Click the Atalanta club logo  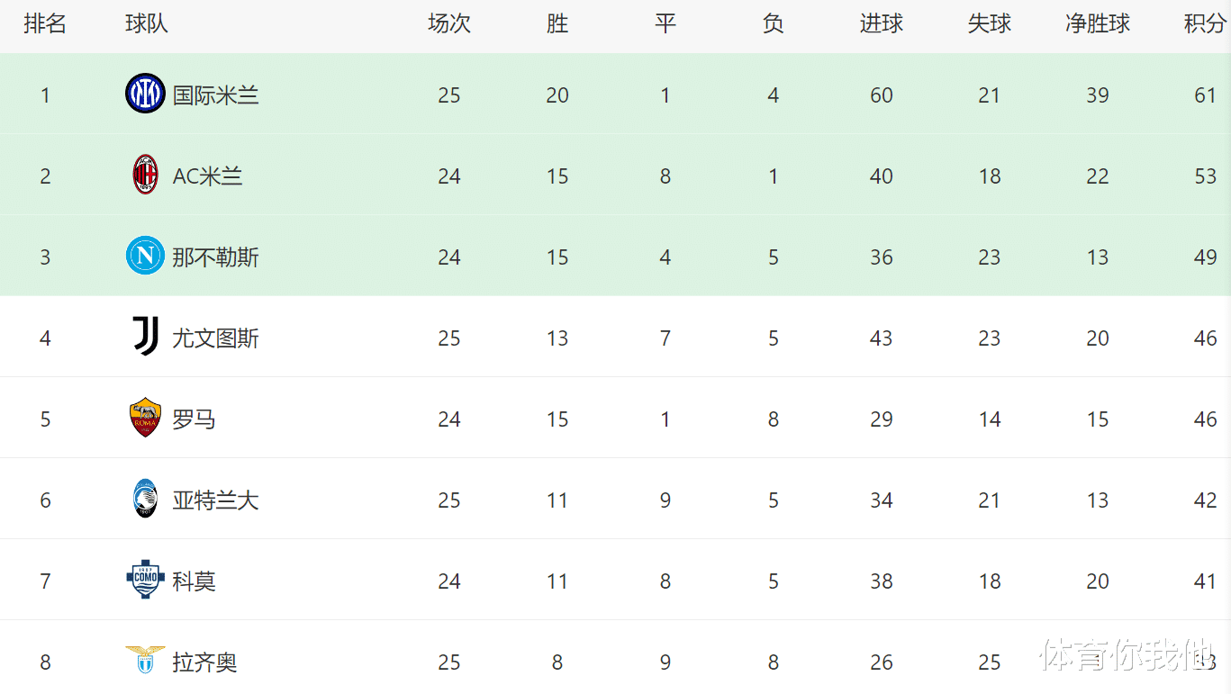coord(145,499)
